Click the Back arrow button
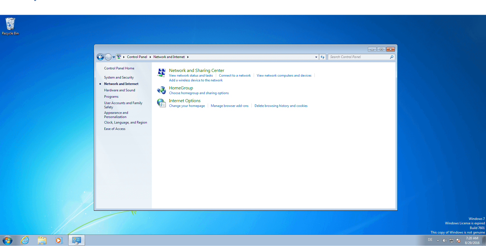The image size is (486, 246). click(x=100, y=57)
